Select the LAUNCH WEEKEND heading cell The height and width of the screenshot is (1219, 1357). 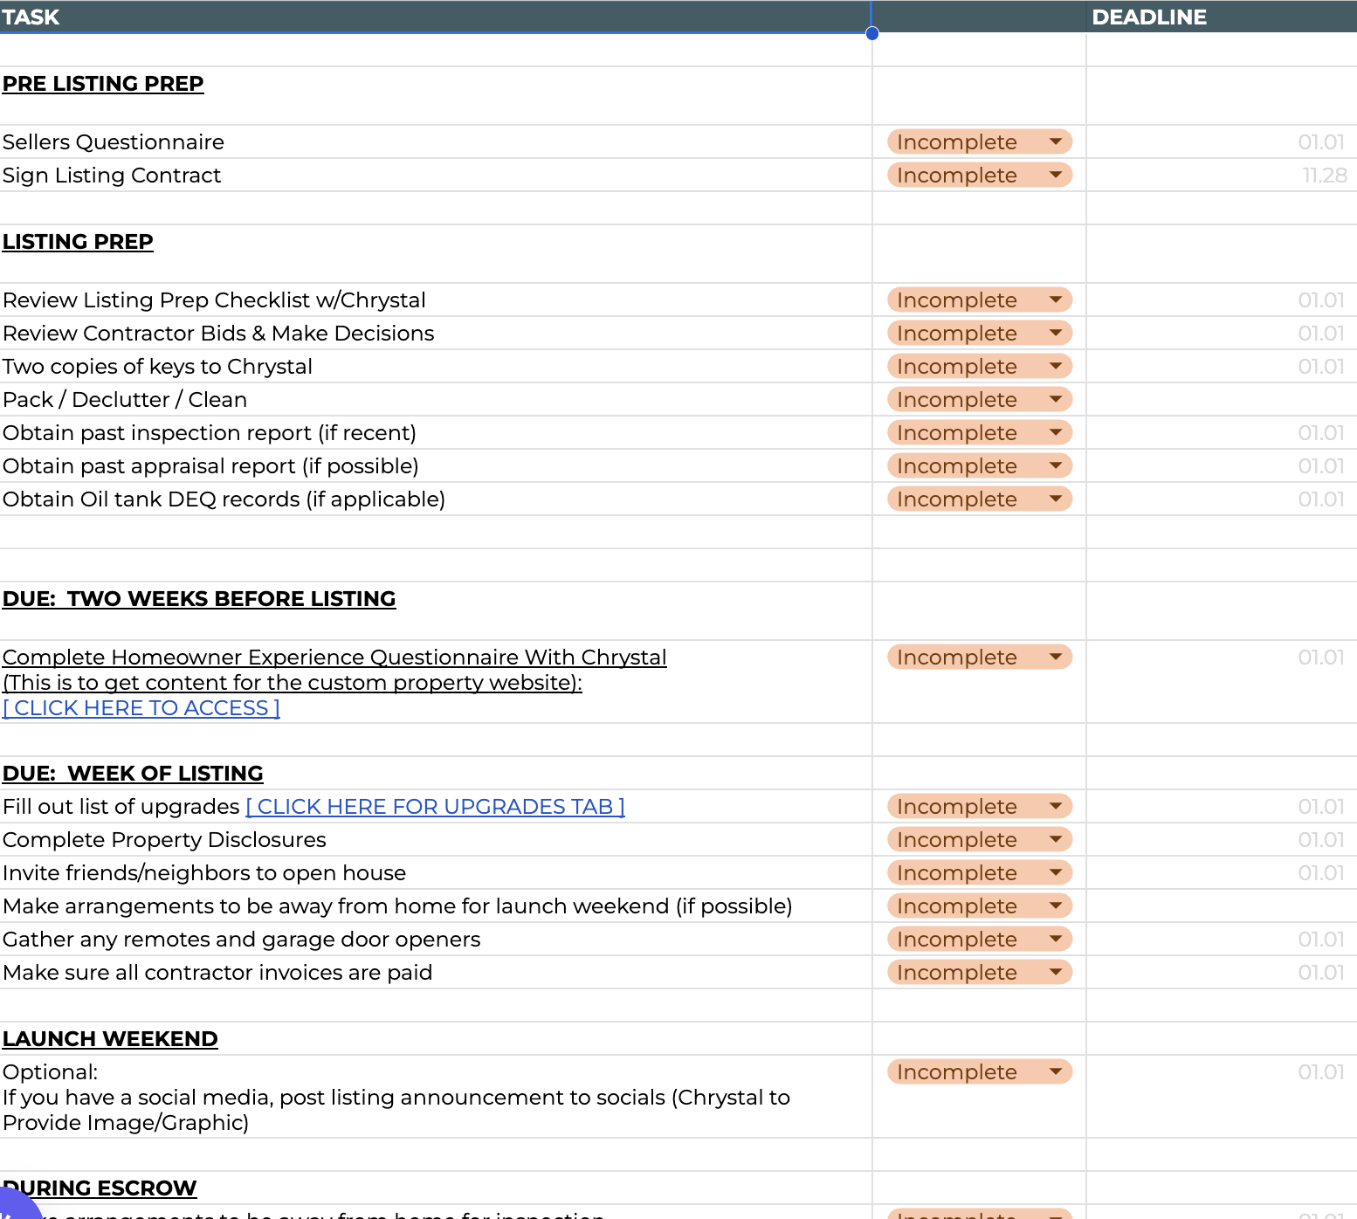pos(435,1038)
